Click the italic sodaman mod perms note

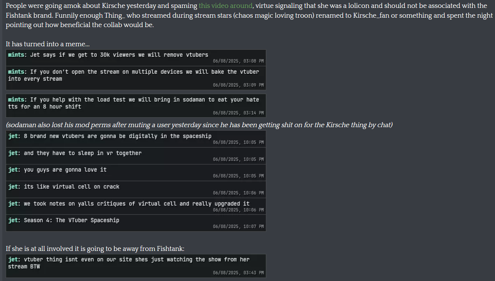[x=199, y=125]
